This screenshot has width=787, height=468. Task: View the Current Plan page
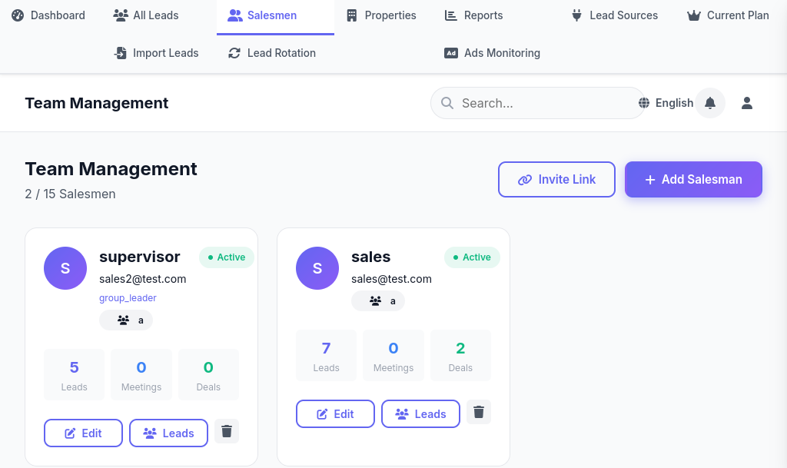[728, 15]
